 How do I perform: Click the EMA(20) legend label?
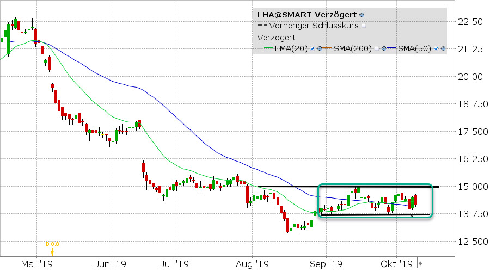tap(291, 48)
